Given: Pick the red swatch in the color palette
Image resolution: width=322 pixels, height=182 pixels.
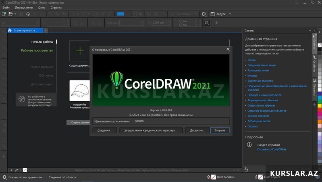Looking at the screenshot, I should [x=320, y=110].
